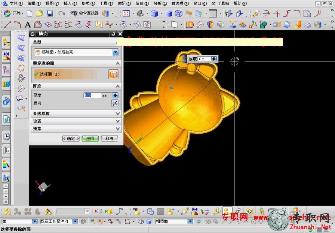Activate the 选择面 (1) selection step
Image resolution: width=335 pixels, height=233 pixels.
pyautogui.click(x=65, y=74)
